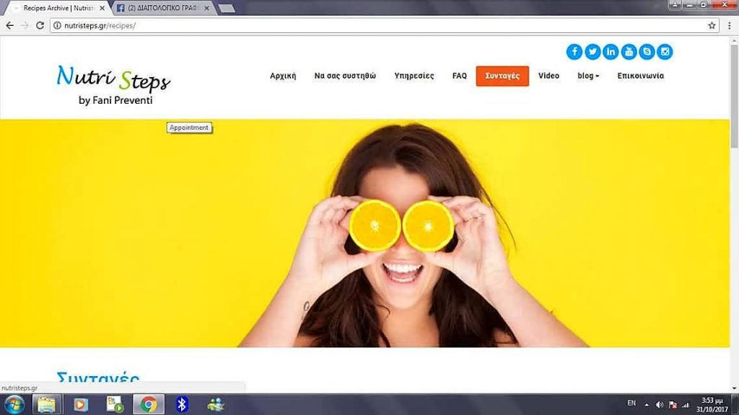
Task: Open the Facebook social icon
Action: tap(574, 52)
